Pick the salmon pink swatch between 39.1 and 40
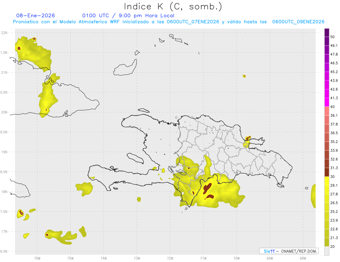Viewport: 340px width, 262px height. pos(327,111)
